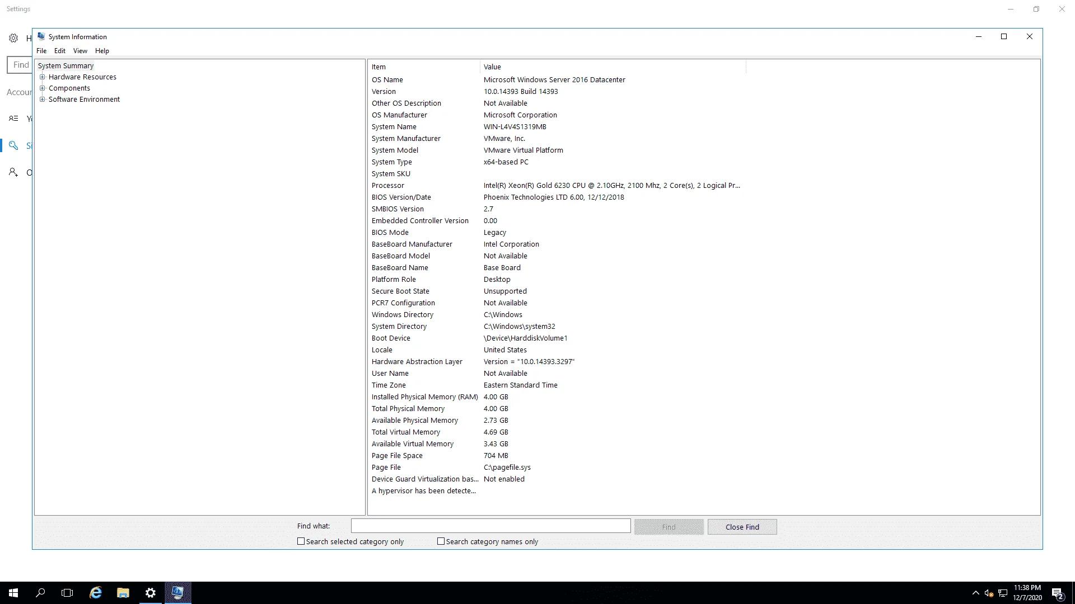
Task: Click the Settings sidebar person icon
Action: tap(13, 172)
